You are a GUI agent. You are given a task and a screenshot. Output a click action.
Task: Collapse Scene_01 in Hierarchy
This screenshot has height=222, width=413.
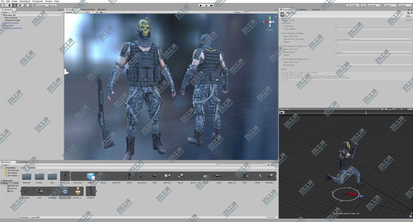tap(2, 15)
